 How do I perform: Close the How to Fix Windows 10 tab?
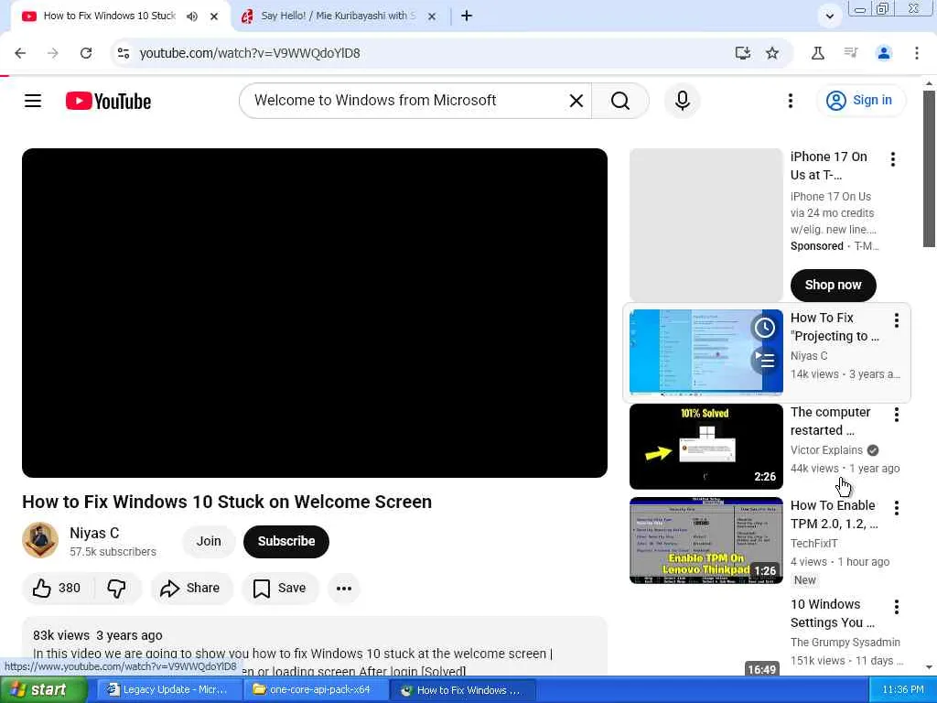click(214, 16)
